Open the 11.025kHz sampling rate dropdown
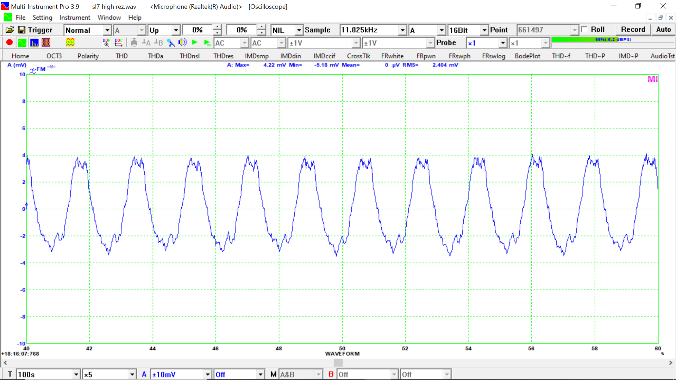Screen dimensions: 676x380 (x=402, y=30)
